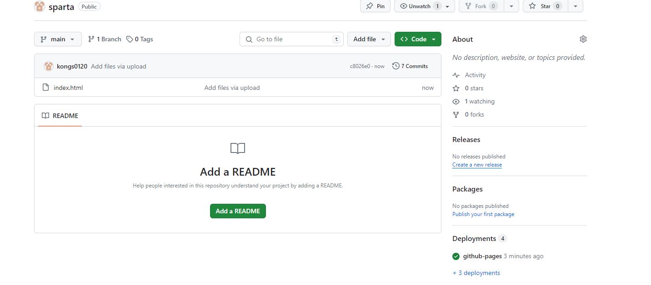Click Create a new release link
This screenshot has height=285, width=651.
(477, 165)
